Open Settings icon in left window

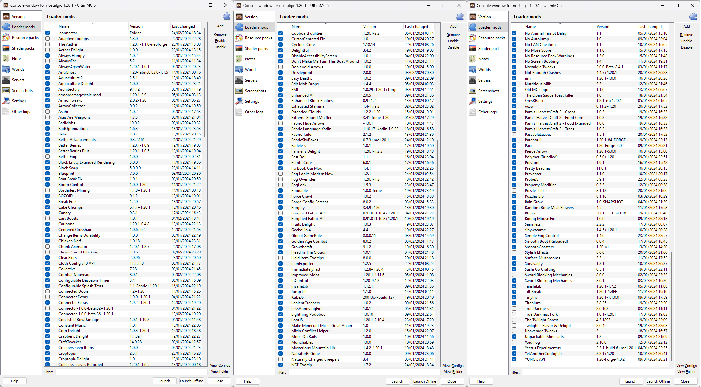coord(6,101)
